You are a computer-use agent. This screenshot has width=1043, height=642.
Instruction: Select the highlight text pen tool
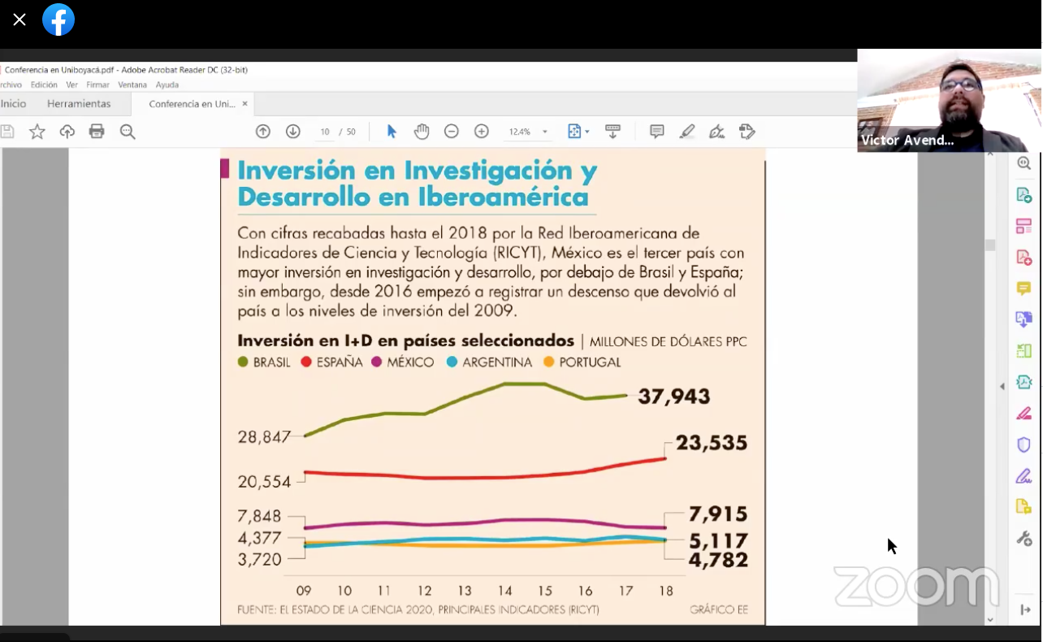(x=687, y=132)
